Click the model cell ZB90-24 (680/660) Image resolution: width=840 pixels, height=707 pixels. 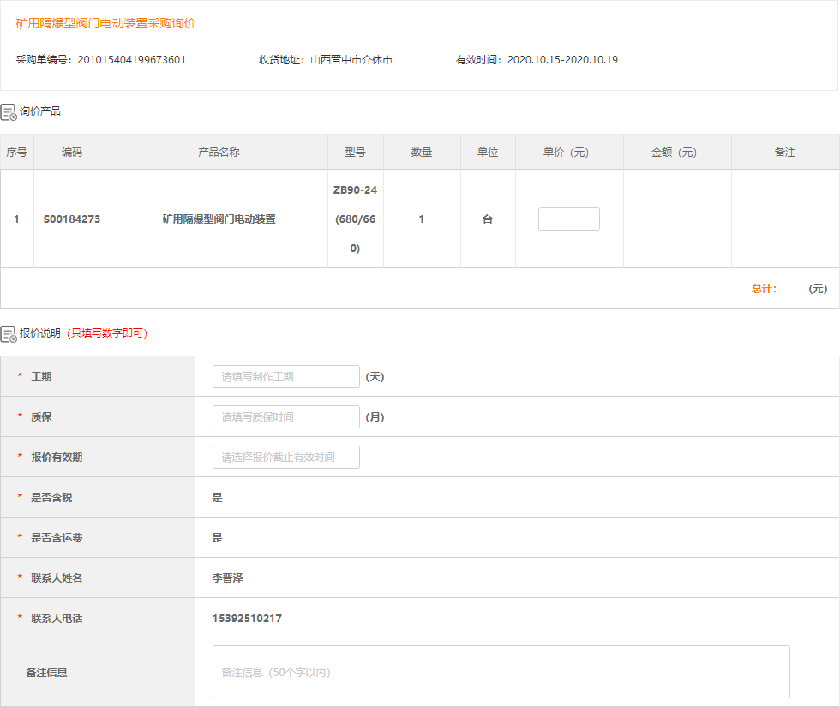[x=355, y=219]
